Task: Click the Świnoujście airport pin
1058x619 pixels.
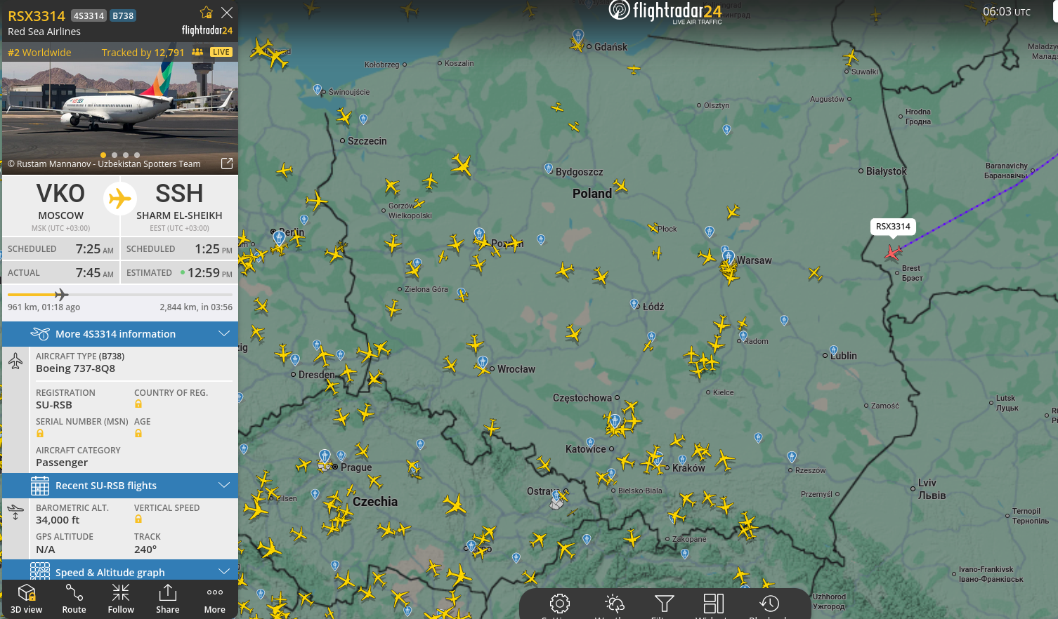Action: [318, 90]
